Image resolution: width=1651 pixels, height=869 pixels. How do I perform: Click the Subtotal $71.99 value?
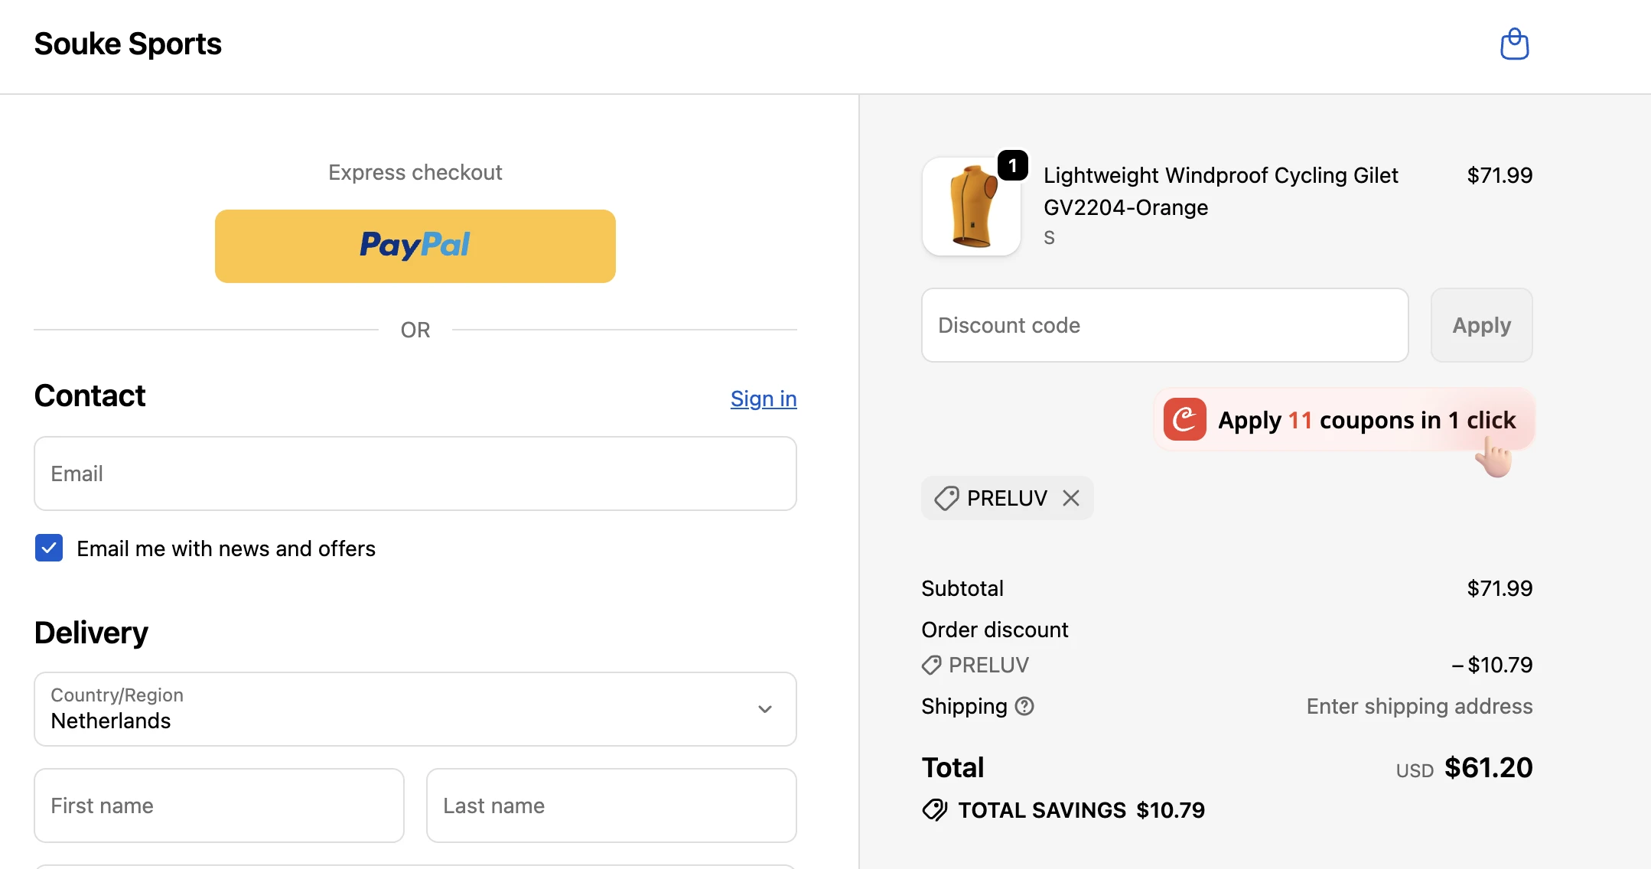pyautogui.click(x=1500, y=588)
